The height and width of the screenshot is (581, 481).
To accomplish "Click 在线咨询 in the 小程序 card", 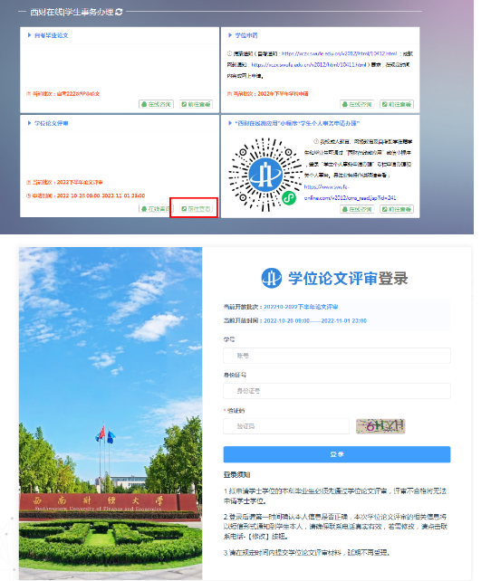I will pyautogui.click(x=357, y=209).
